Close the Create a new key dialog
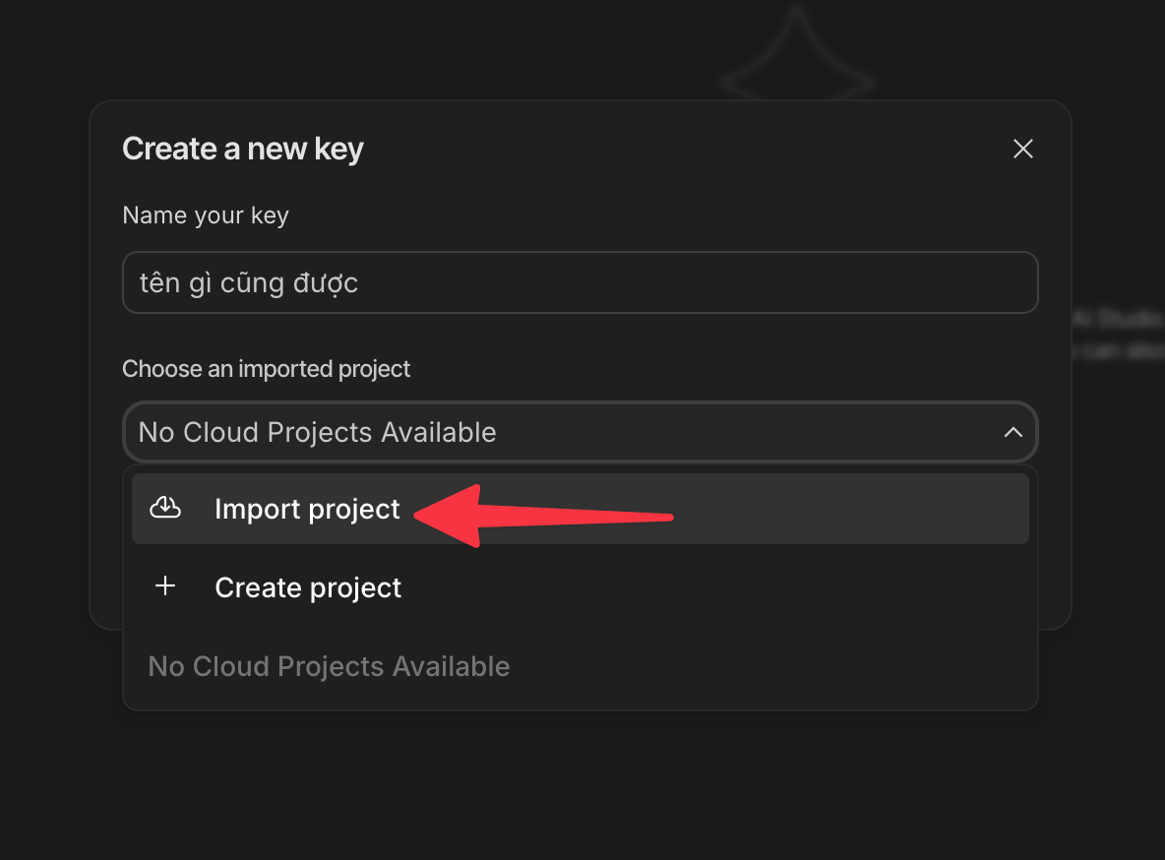 click(1023, 149)
